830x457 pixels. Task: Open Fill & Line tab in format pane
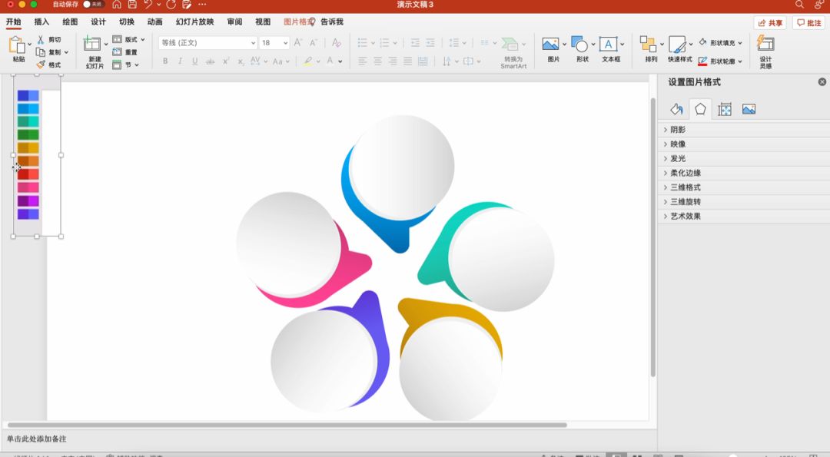tap(676, 110)
